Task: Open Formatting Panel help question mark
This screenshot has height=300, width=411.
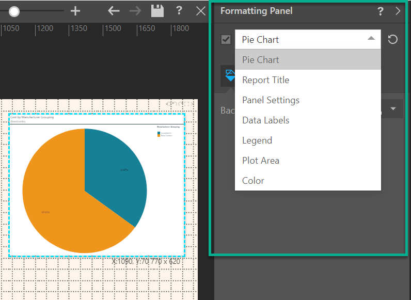Action: [381, 11]
